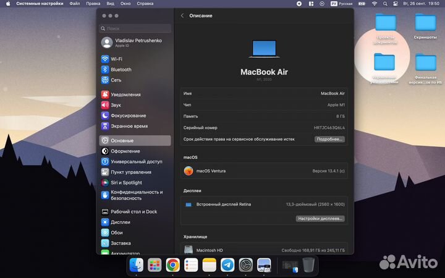The width and height of the screenshot is (445, 278).
Task: Go back using the chevron beside Описание
Action: point(182,15)
